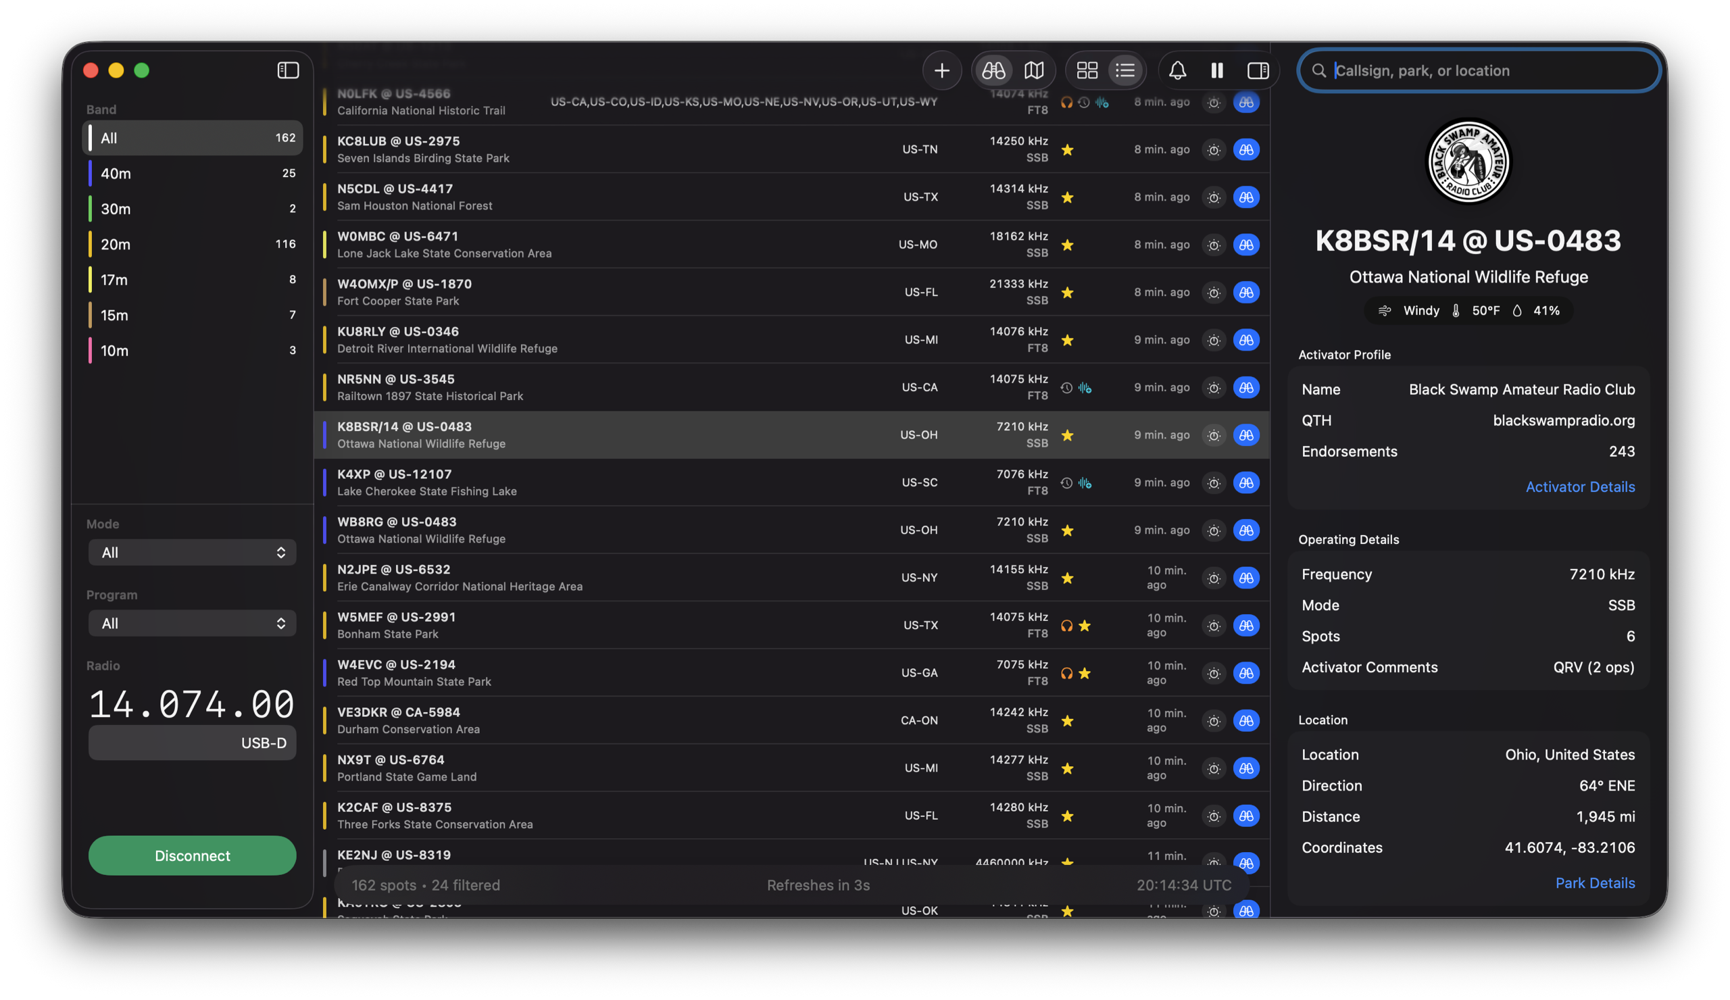Toggle the right inspector panel
The image size is (1730, 1000).
coord(1258,70)
